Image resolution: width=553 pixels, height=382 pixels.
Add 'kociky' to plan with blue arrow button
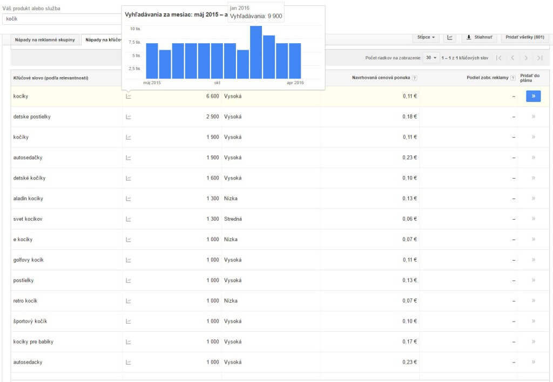pos(533,97)
